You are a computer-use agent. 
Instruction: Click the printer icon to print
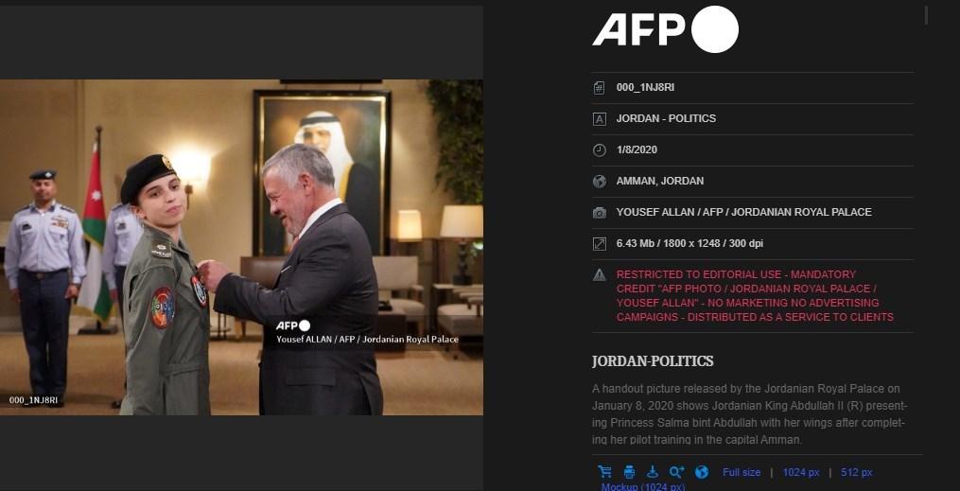[629, 471]
